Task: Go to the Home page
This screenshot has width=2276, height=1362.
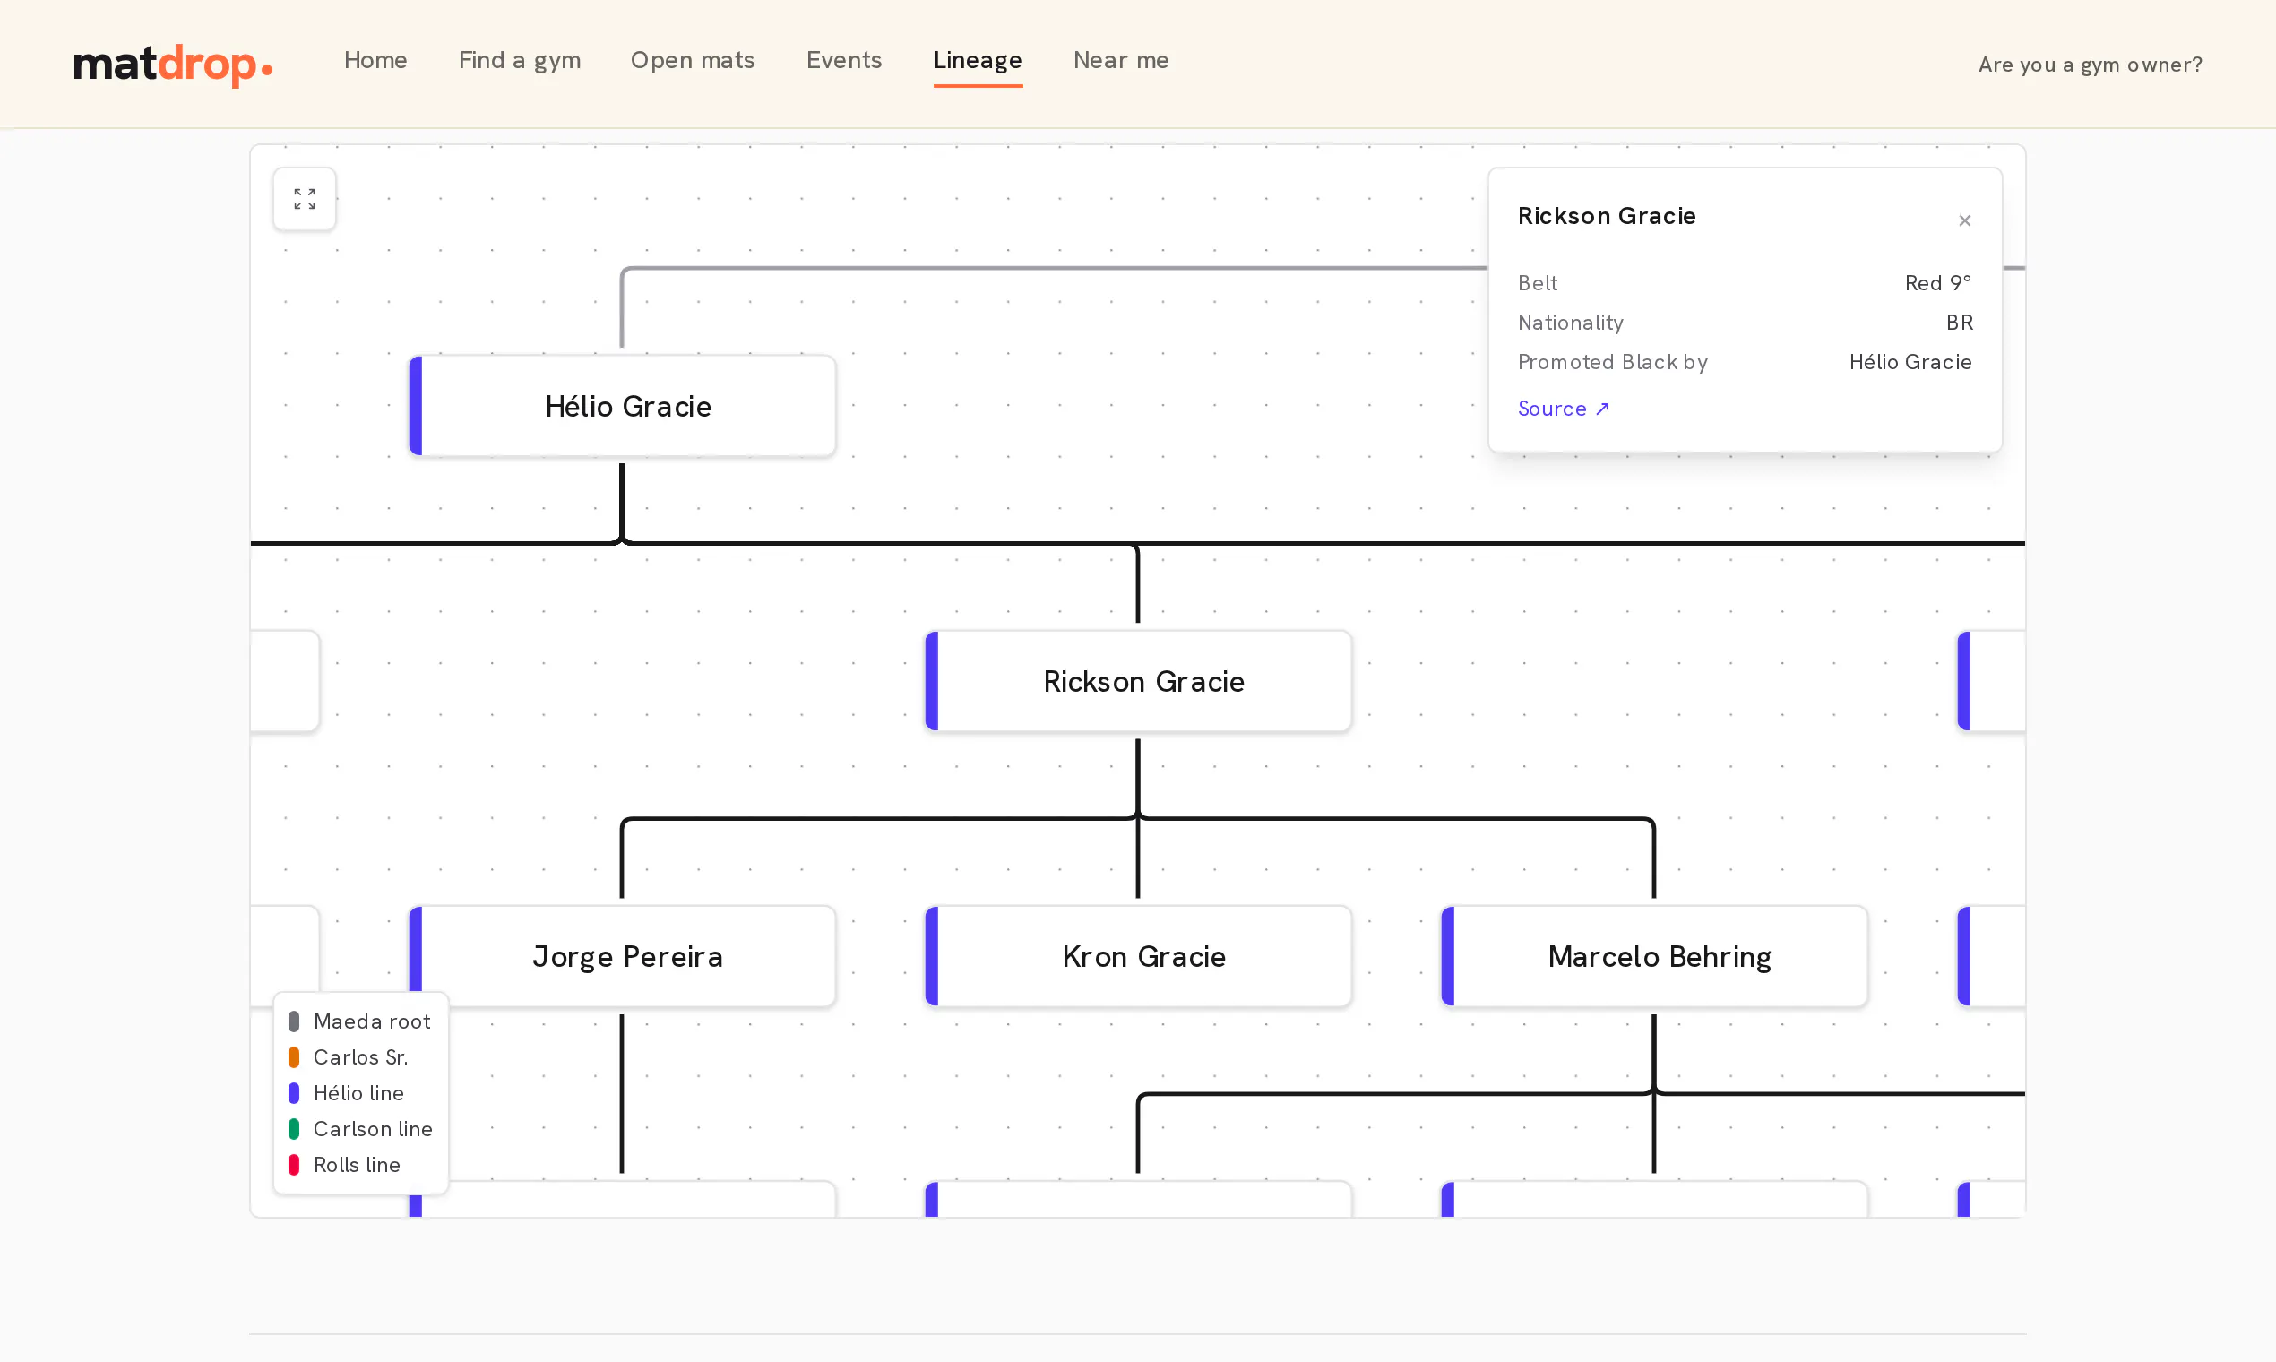Action: pyautogui.click(x=375, y=61)
